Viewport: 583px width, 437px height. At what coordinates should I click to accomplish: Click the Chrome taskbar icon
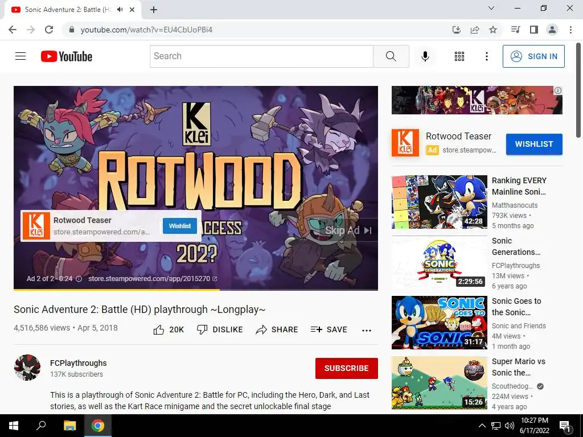[x=98, y=426]
